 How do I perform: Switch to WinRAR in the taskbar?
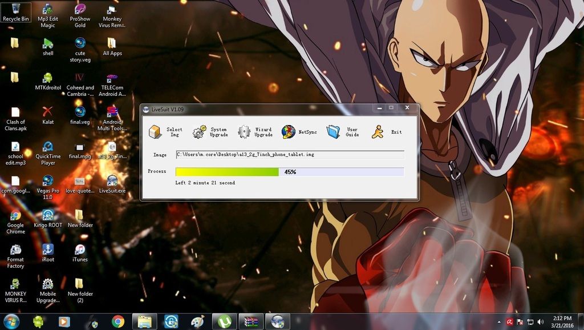click(251, 321)
